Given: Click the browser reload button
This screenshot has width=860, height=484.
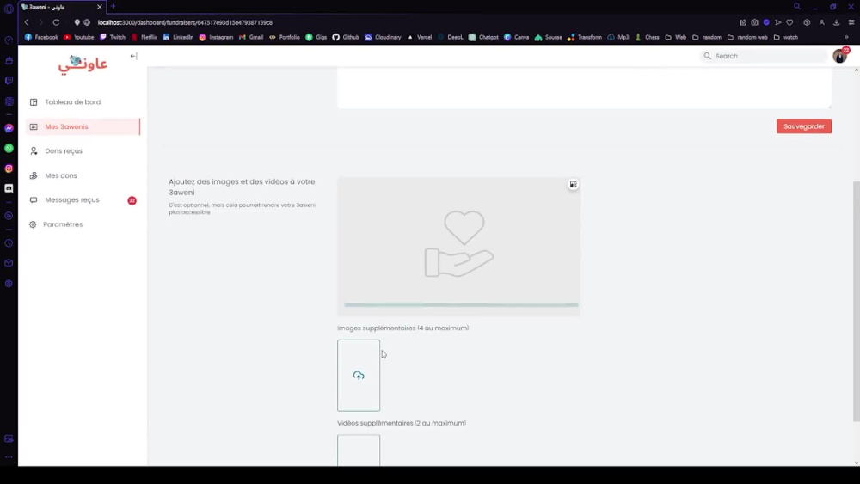Looking at the screenshot, I should click(x=56, y=22).
